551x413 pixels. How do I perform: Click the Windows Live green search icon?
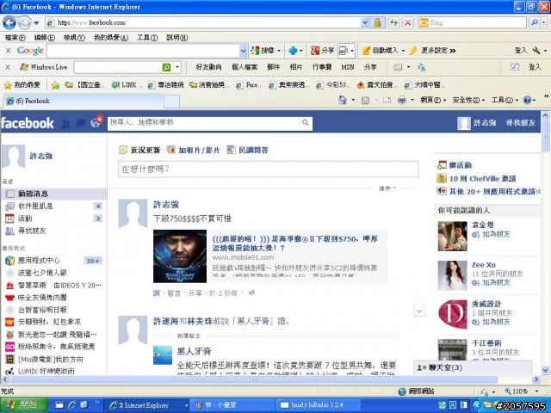point(166,67)
